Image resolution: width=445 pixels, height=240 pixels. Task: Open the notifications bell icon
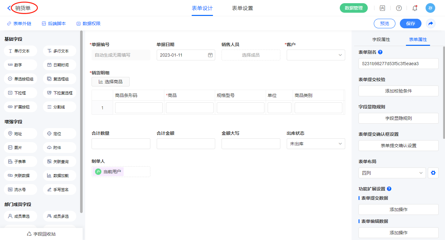pyautogui.click(x=414, y=8)
